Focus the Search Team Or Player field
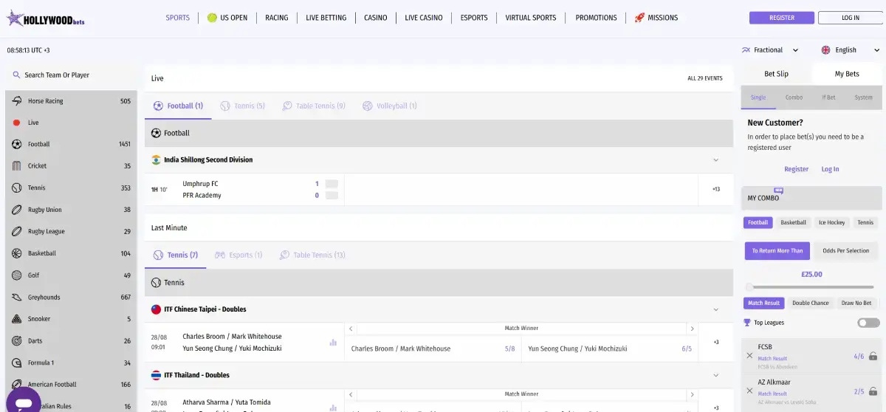The height and width of the screenshot is (412, 886). click(71, 75)
